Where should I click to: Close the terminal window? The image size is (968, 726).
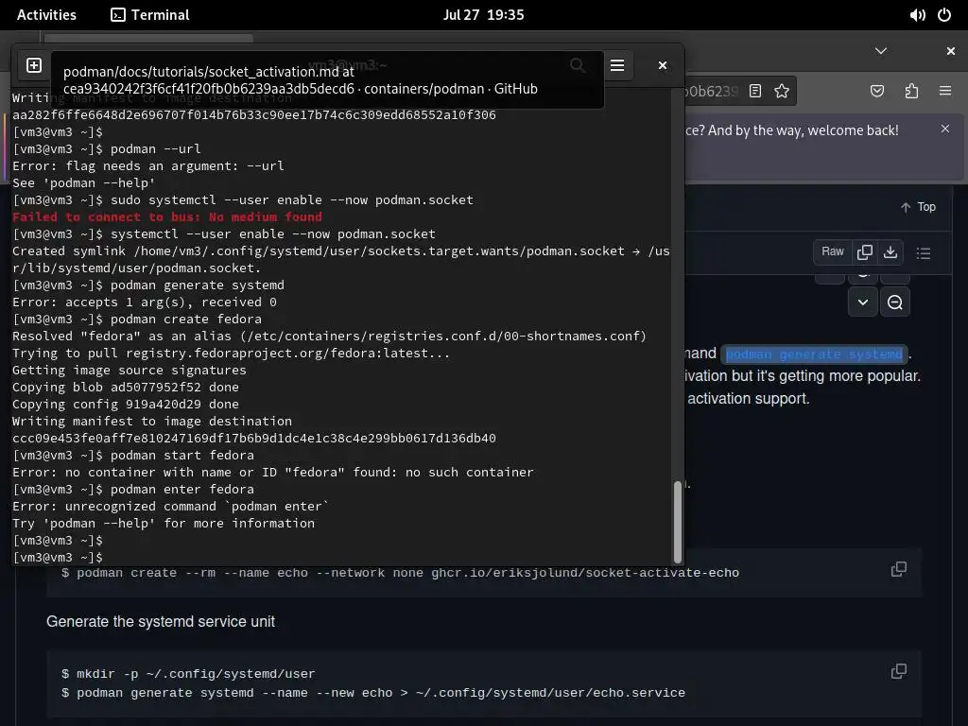click(x=663, y=65)
